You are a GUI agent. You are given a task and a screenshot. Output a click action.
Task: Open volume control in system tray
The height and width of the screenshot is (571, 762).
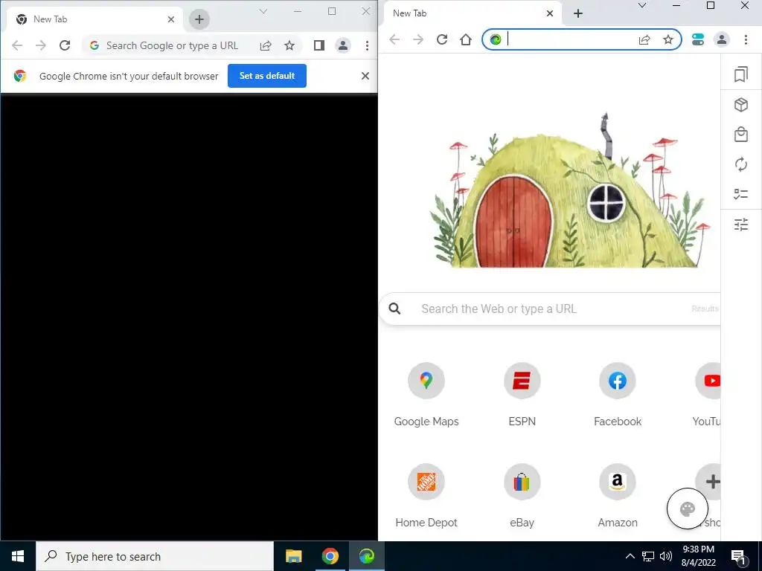click(x=666, y=556)
